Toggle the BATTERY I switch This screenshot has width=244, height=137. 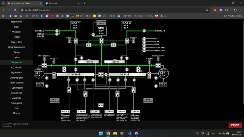(69, 41)
